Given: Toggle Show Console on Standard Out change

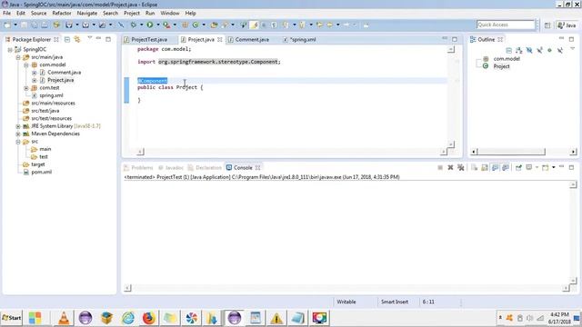Looking at the screenshot, I should pos(495,167).
